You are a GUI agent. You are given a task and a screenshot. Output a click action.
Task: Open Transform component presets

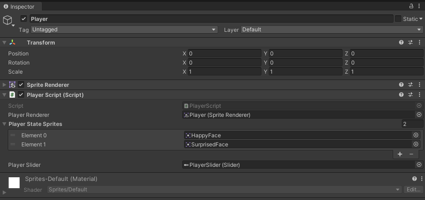410,42
